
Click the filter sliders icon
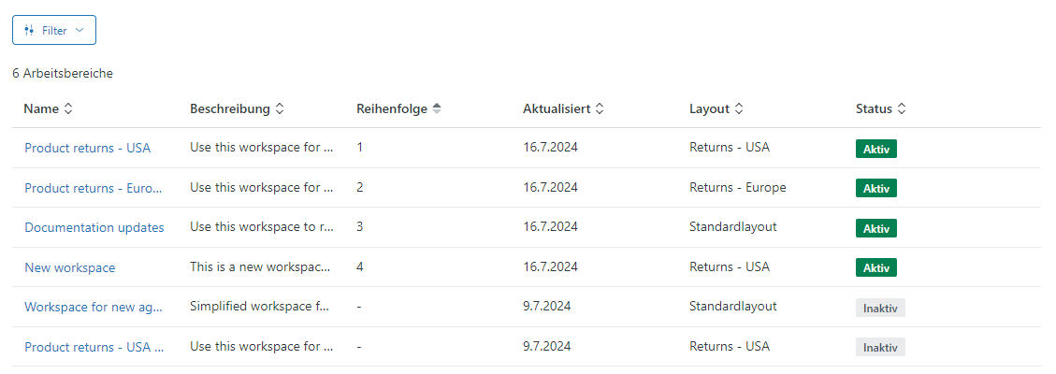tap(28, 30)
